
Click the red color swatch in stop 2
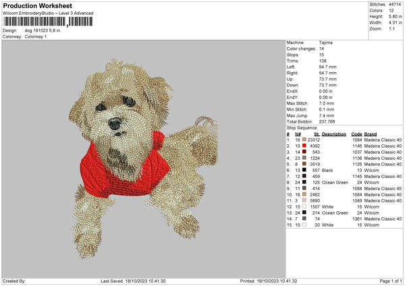coord(304,146)
